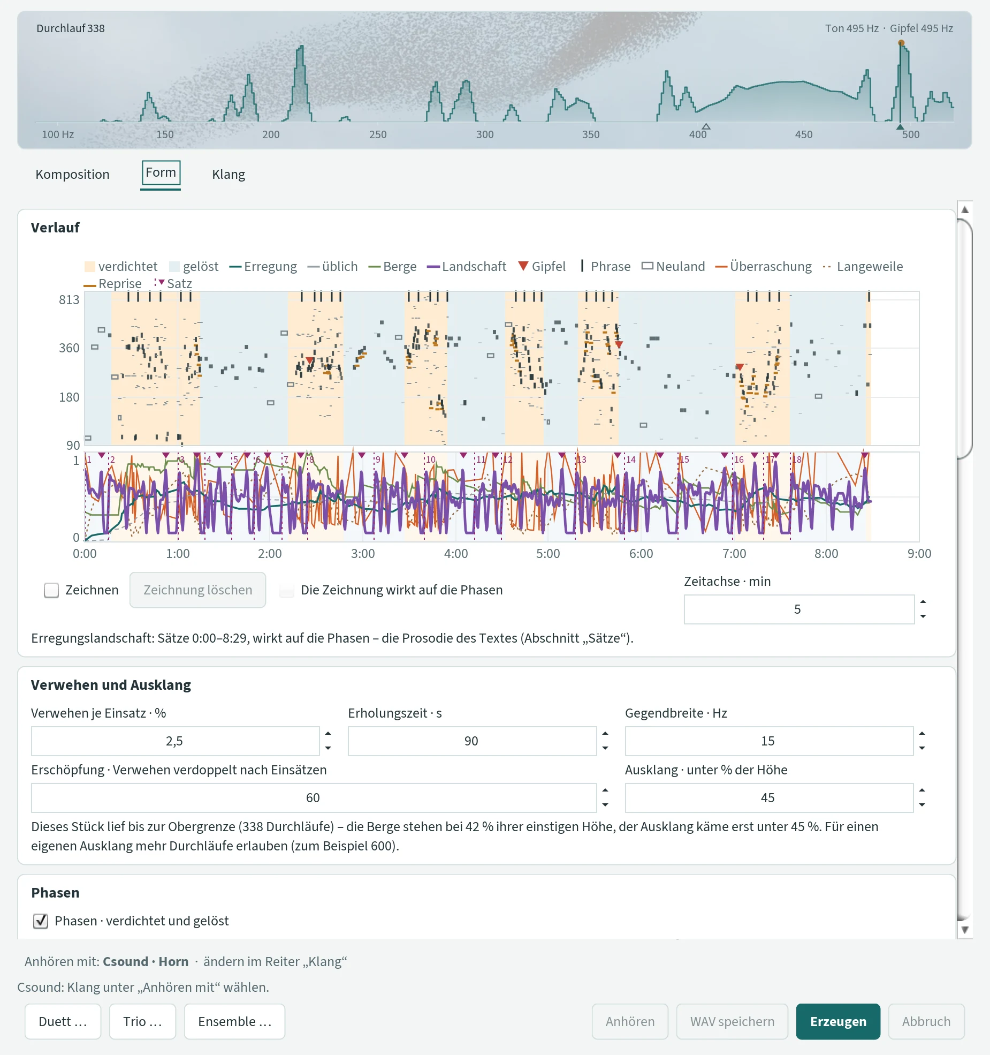Uncheck 'Phasen · verdichtet und gelöst'
Screen dimensions: 990x1055
pyautogui.click(x=41, y=921)
